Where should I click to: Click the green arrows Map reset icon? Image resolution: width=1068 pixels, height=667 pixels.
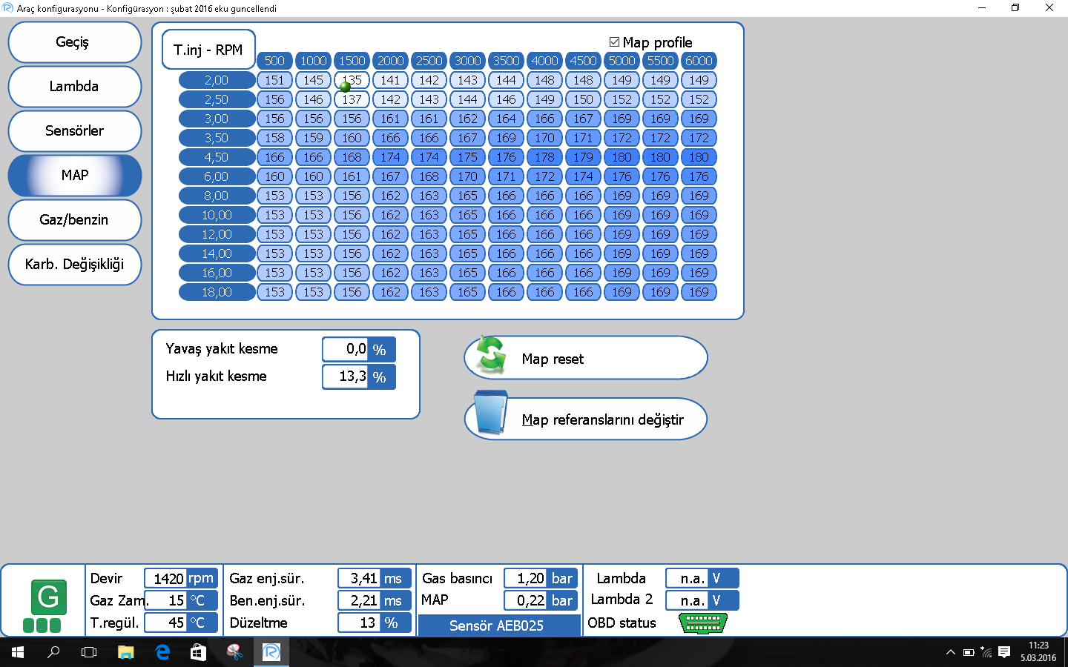[491, 355]
